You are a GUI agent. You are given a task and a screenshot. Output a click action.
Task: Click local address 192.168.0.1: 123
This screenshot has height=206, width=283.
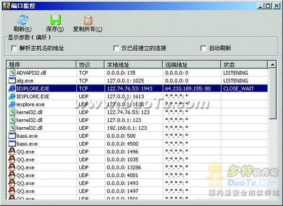[x=127, y=128]
